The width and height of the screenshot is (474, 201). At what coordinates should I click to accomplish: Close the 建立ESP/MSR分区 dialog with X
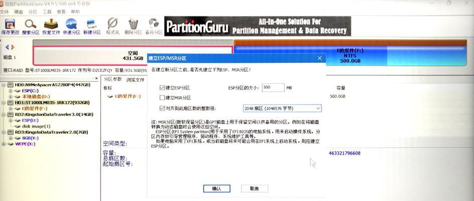pyautogui.click(x=320, y=58)
